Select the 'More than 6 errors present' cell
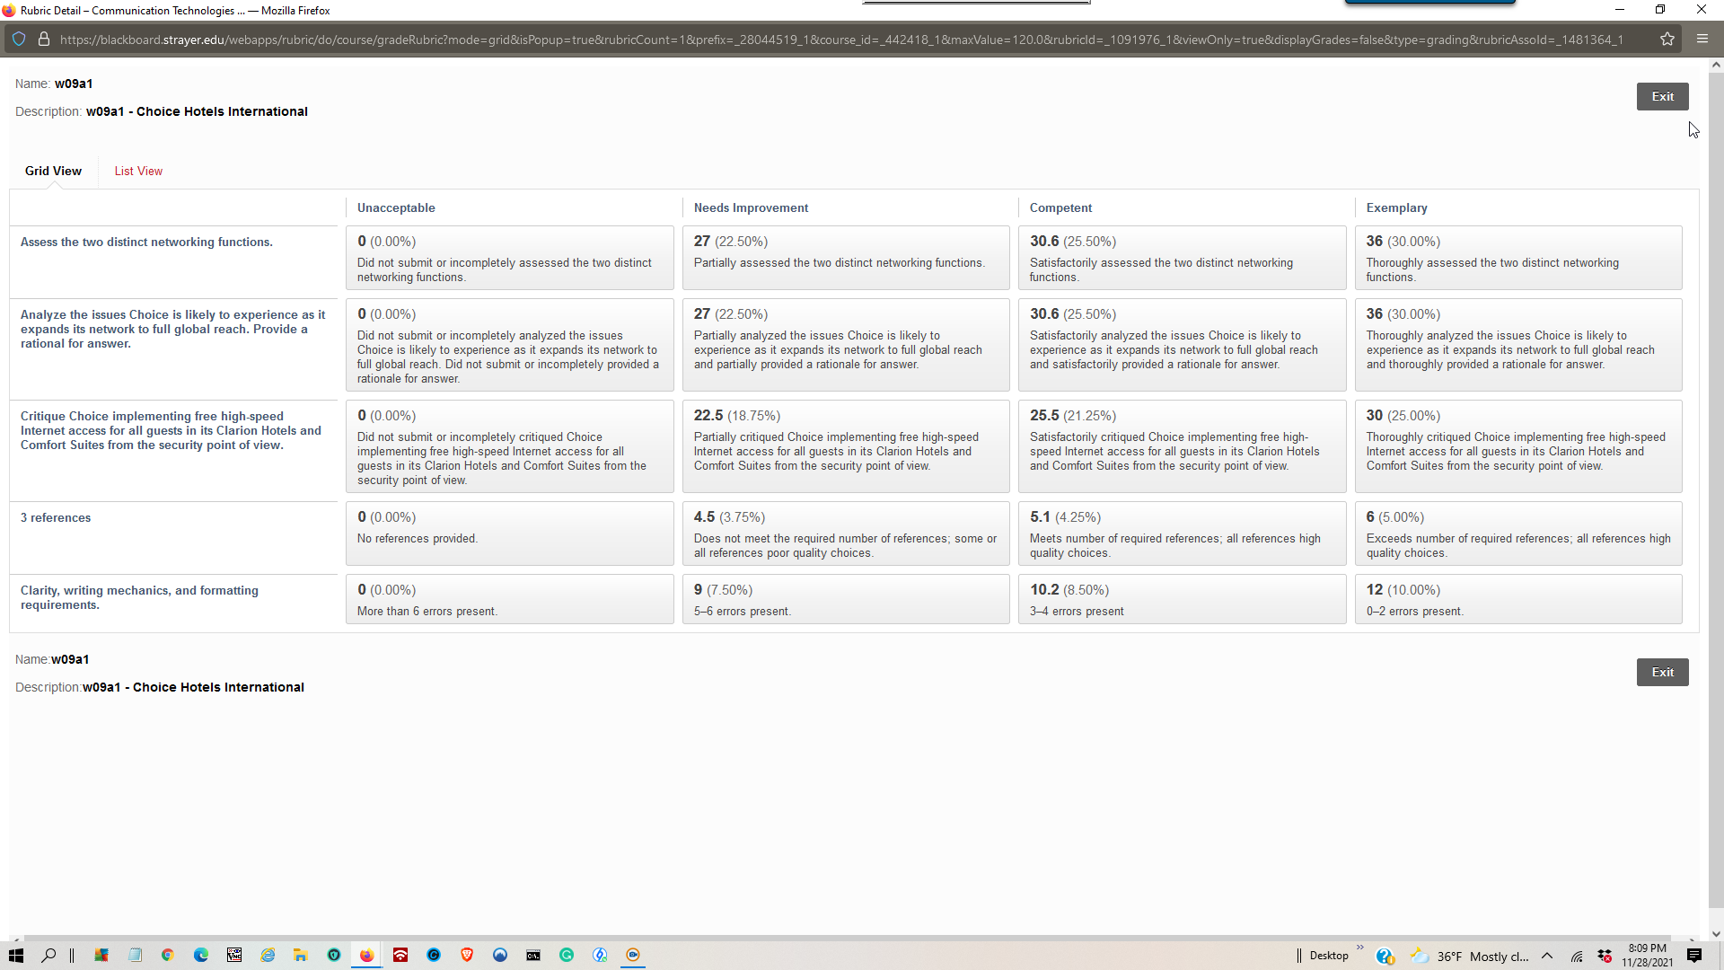This screenshot has width=1724, height=970. (509, 599)
